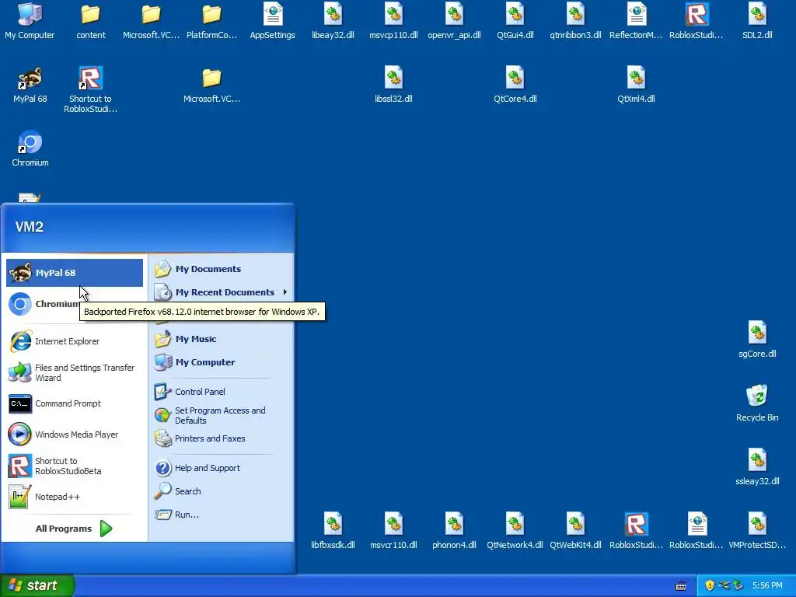Open the content folder on desktop
The image size is (796, 597).
91,20
